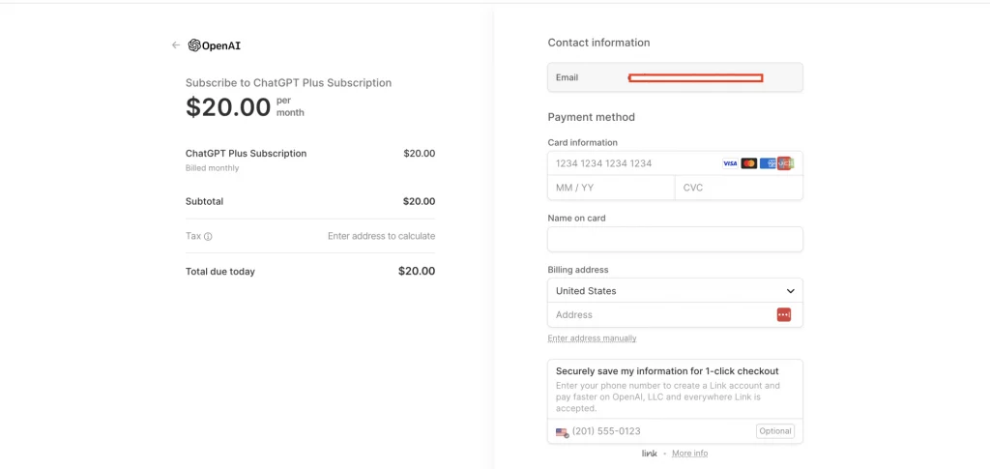Click the Link logo below the phone field
This screenshot has width=990, height=469.
tap(649, 454)
